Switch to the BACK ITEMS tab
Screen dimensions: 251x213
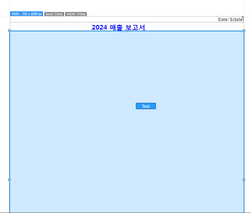pyautogui.click(x=54, y=14)
